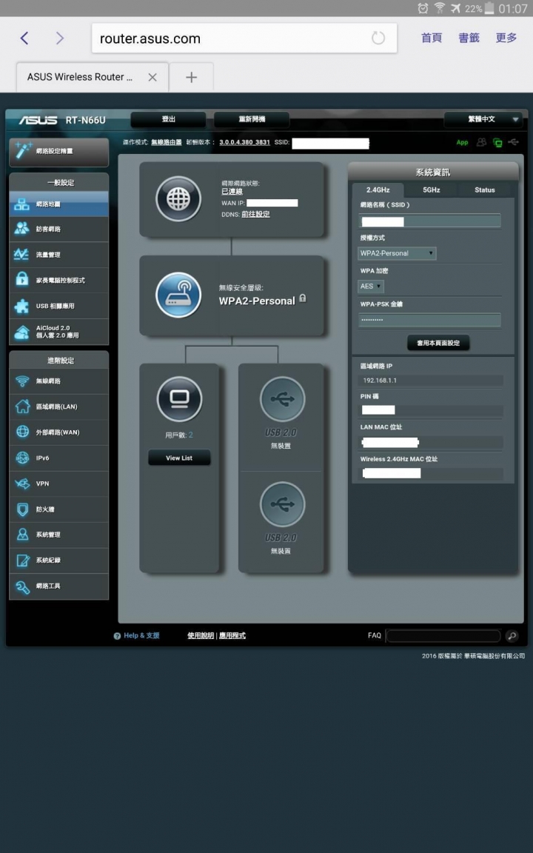The height and width of the screenshot is (853, 533).
Task: Click the clients computer icon
Action: pos(179,399)
